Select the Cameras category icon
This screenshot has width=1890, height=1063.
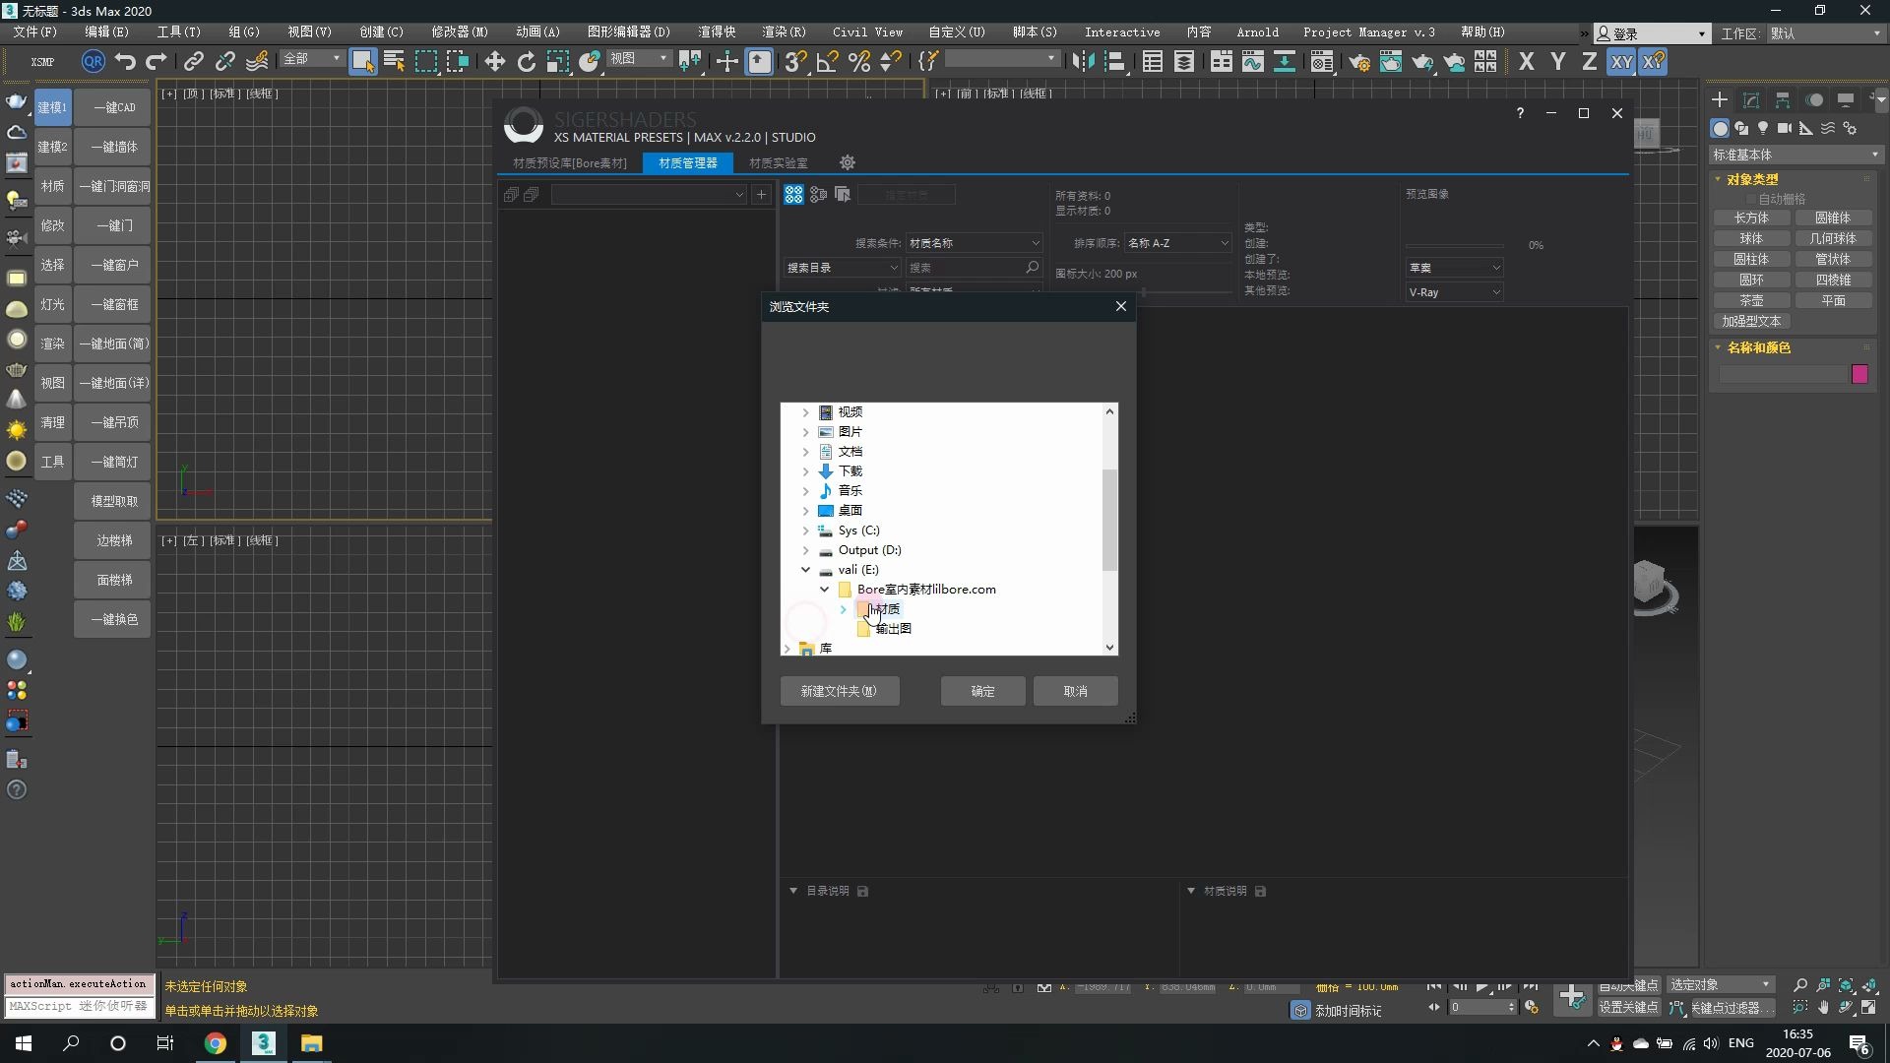1785,128
